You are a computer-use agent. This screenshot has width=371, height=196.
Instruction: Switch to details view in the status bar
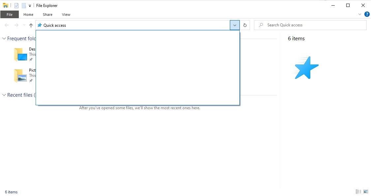[x=358, y=192]
